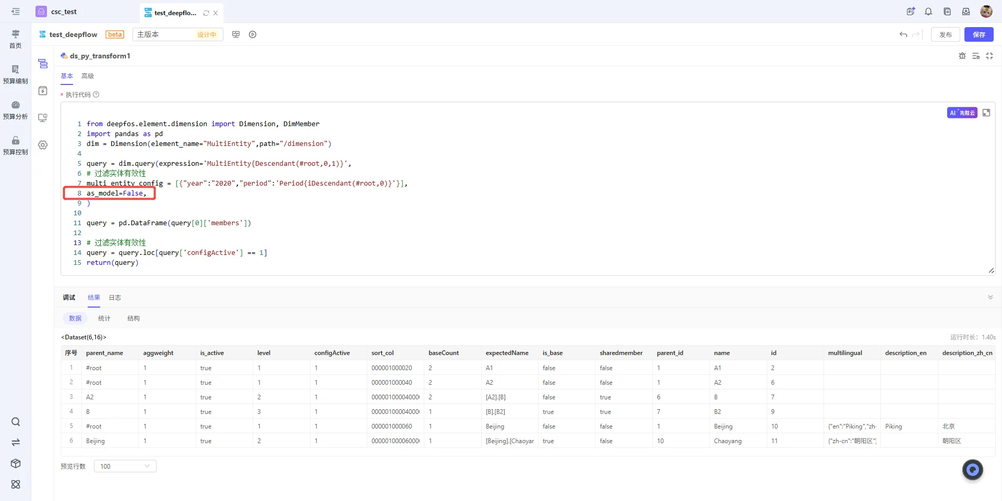Run the flow with play icon

pyautogui.click(x=253, y=34)
